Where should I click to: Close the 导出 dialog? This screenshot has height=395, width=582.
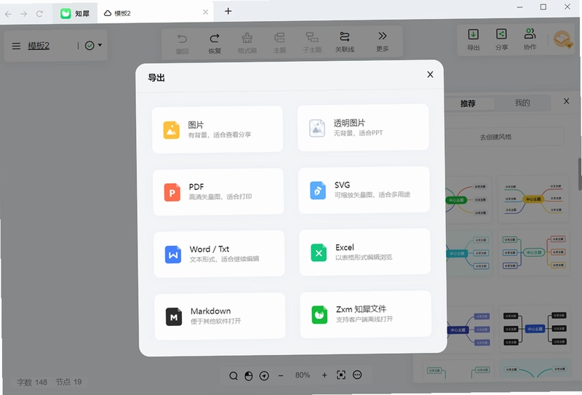pos(430,75)
